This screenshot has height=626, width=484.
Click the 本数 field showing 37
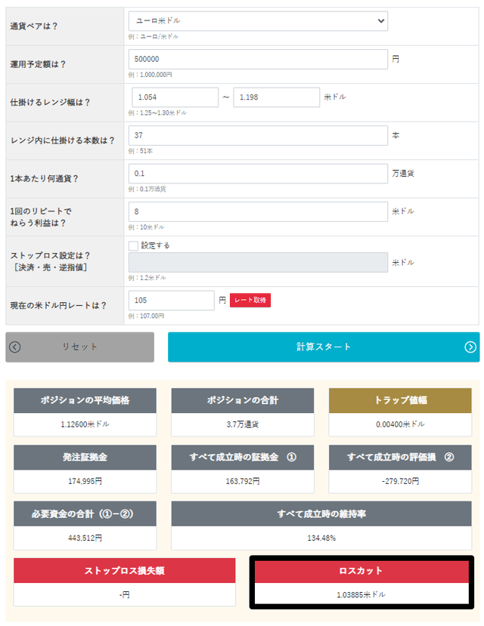coord(258,135)
